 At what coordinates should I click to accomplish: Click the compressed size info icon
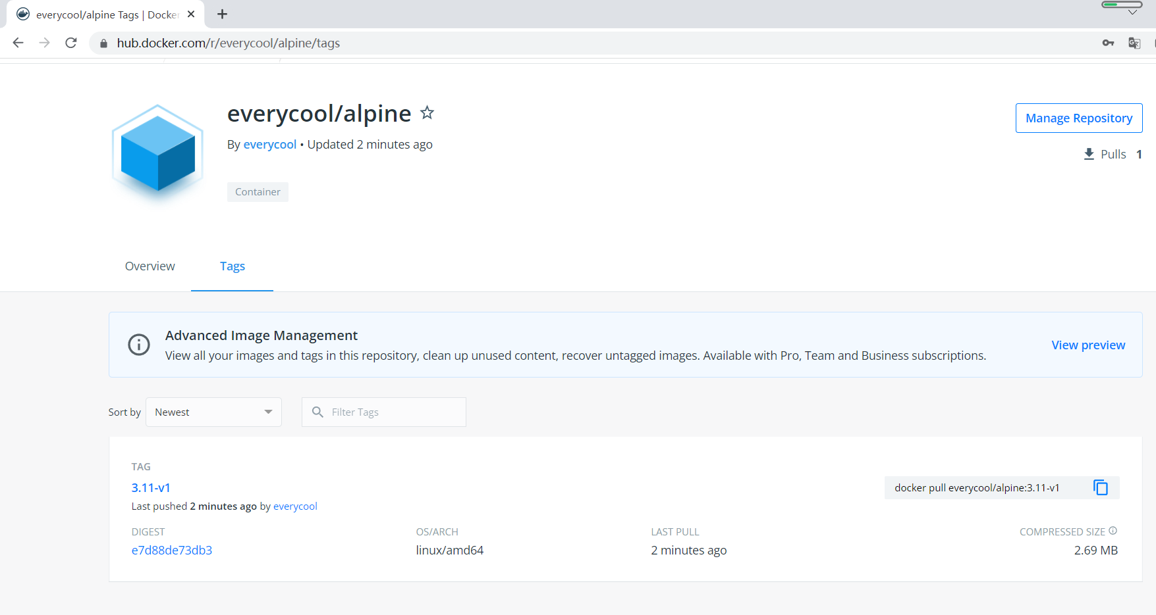pyautogui.click(x=1113, y=531)
